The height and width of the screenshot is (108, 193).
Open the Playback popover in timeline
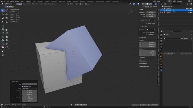(x=8, y=105)
